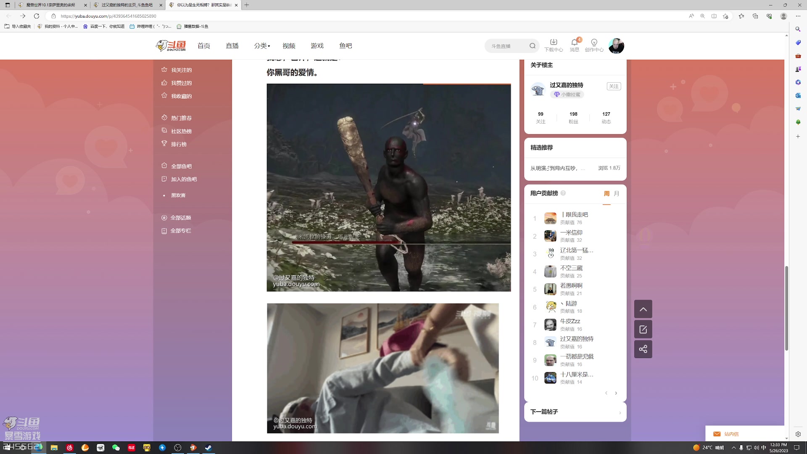Reload the page button
The image size is (807, 454).
[x=37, y=16]
